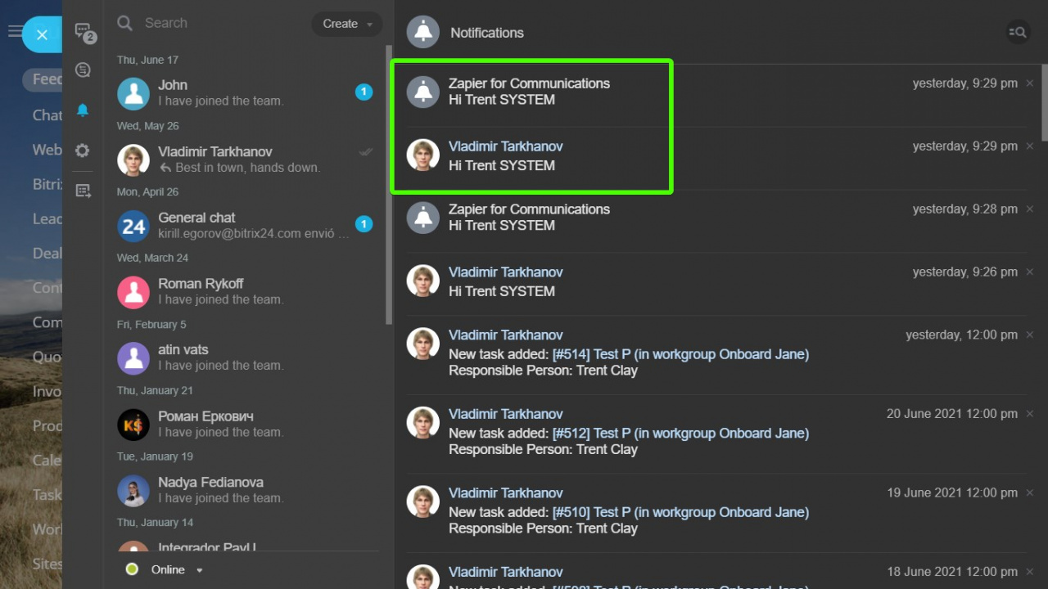
Task: Click the chat list scrollbar
Action: click(x=389, y=184)
